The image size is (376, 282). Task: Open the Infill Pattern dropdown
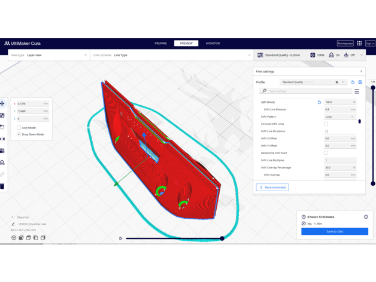point(339,117)
